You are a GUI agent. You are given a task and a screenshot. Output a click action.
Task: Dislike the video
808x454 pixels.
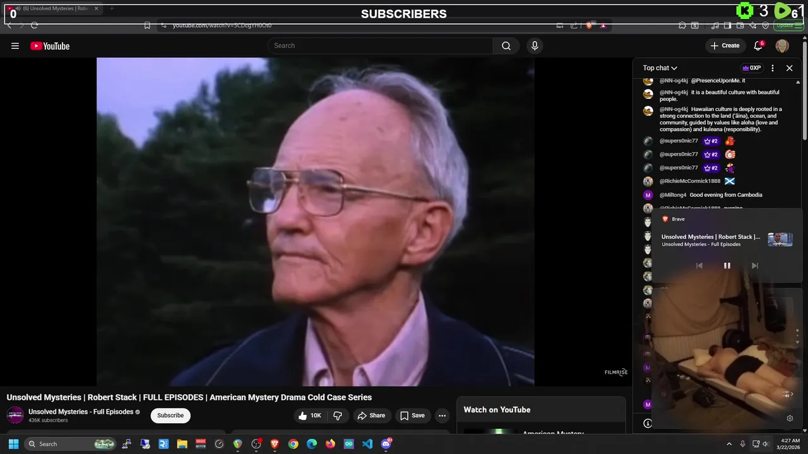pyautogui.click(x=338, y=416)
